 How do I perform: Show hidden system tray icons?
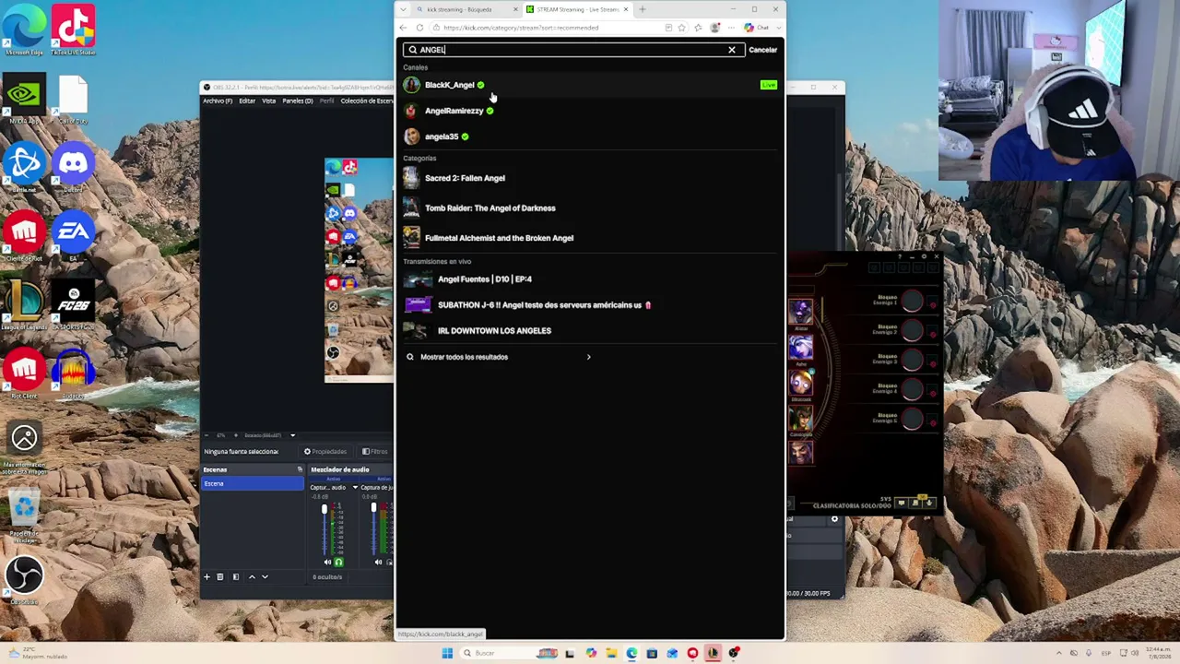(1058, 653)
